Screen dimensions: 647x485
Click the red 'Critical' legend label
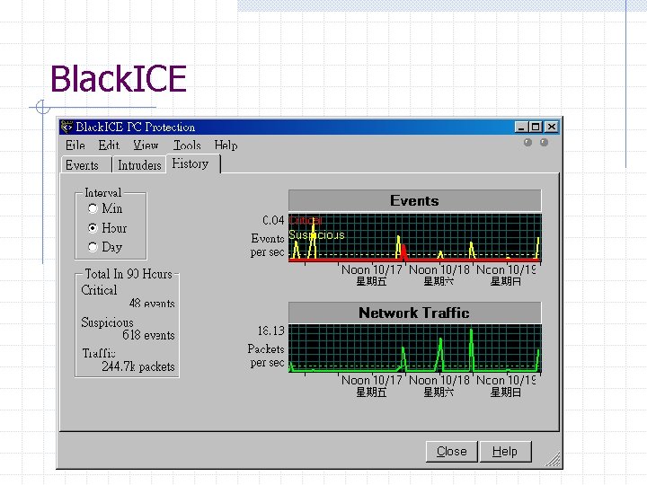306,221
